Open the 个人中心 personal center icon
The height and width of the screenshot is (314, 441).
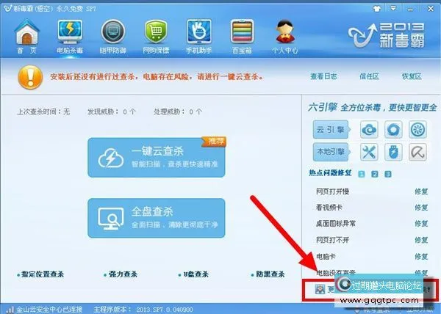[x=285, y=36]
